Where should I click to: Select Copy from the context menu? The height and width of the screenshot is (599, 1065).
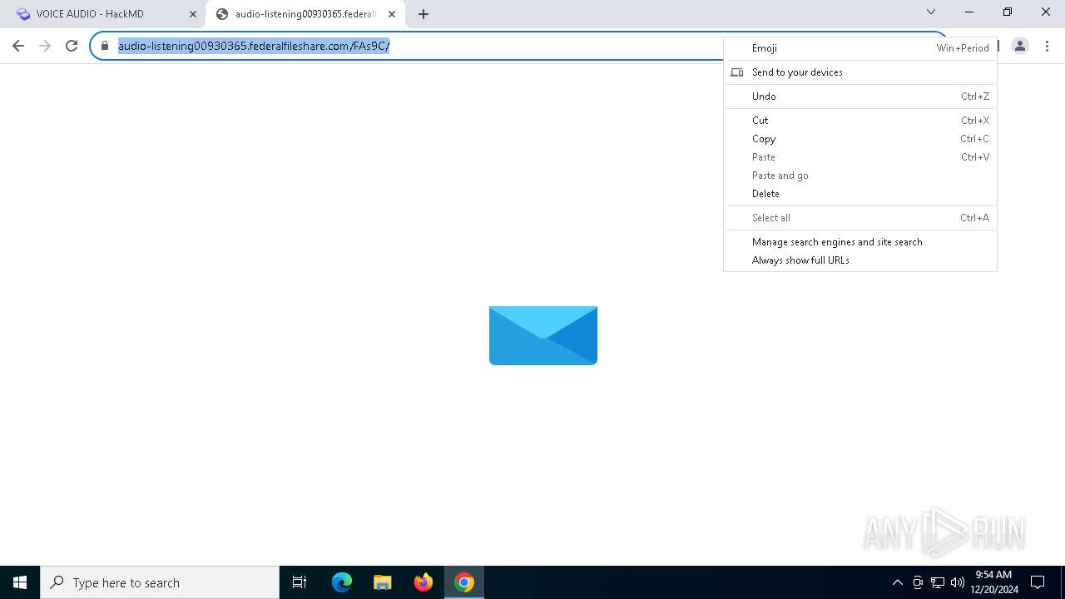tap(860, 139)
